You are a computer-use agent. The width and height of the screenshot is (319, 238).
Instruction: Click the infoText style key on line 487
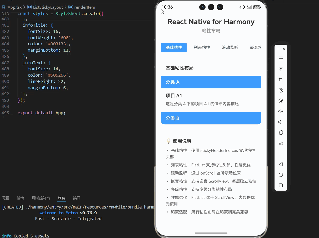point(34,63)
